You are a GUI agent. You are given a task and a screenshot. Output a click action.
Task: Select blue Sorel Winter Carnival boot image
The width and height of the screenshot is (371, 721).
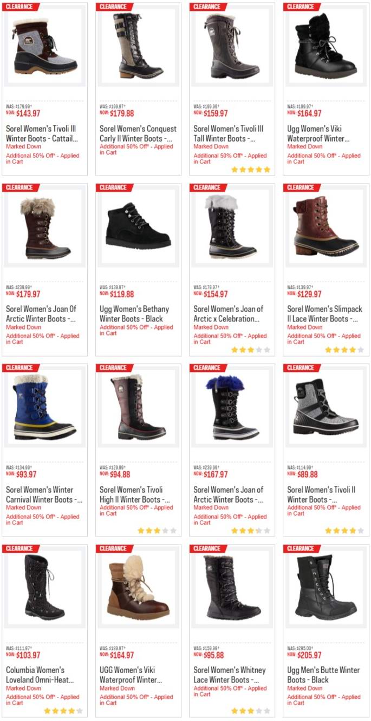45,407
